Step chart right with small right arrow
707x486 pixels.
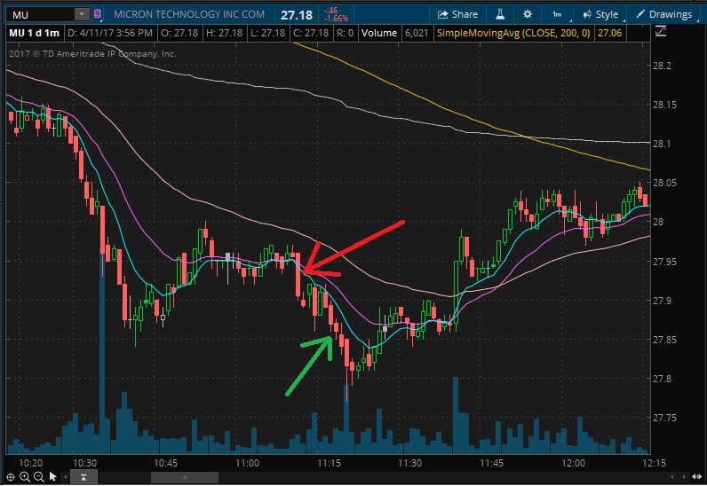click(686, 476)
